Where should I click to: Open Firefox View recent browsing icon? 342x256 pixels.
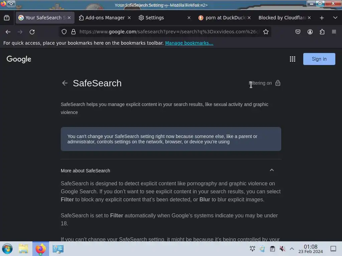[7, 18]
